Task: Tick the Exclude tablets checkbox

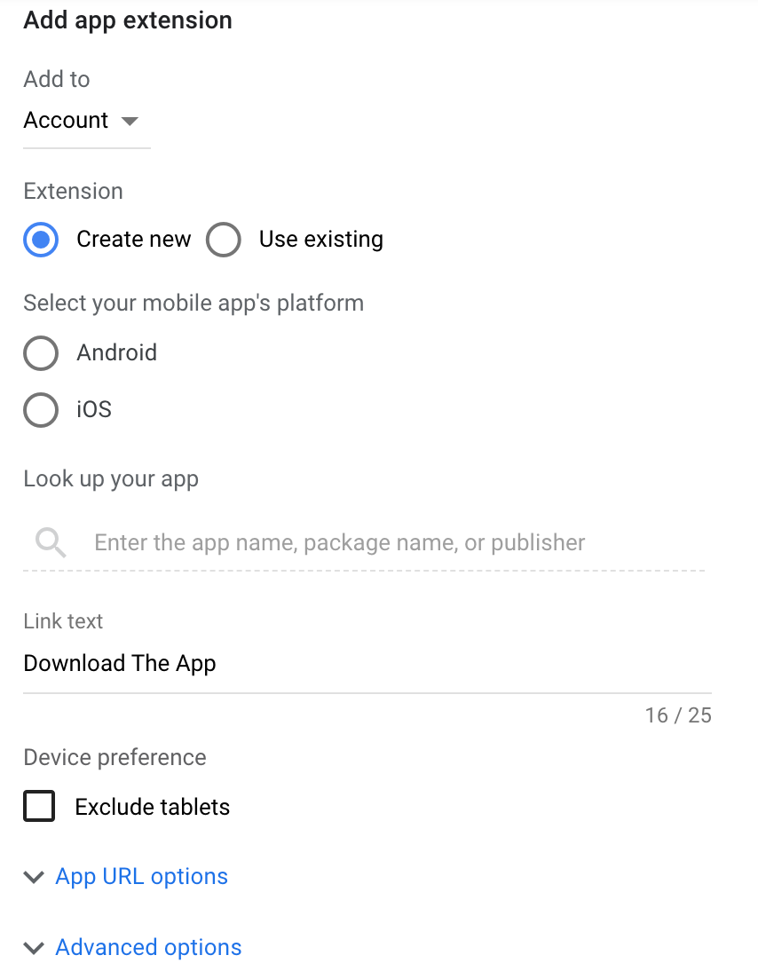Action: click(39, 806)
